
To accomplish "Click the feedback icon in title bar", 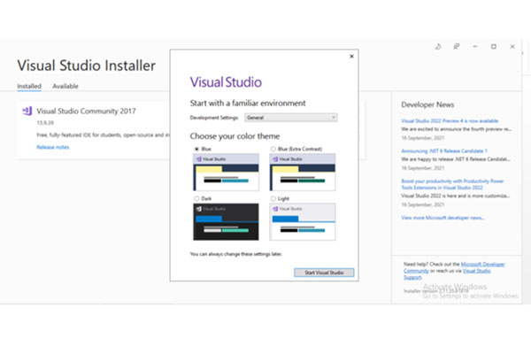I will point(456,46).
